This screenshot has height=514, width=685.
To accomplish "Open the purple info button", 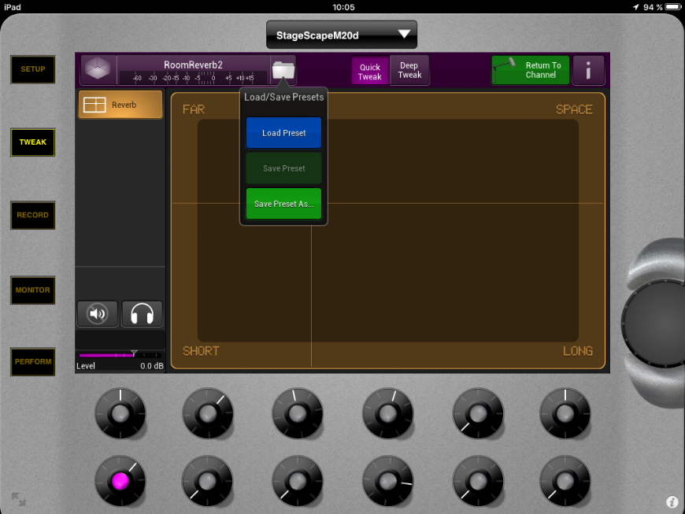I will coord(588,70).
